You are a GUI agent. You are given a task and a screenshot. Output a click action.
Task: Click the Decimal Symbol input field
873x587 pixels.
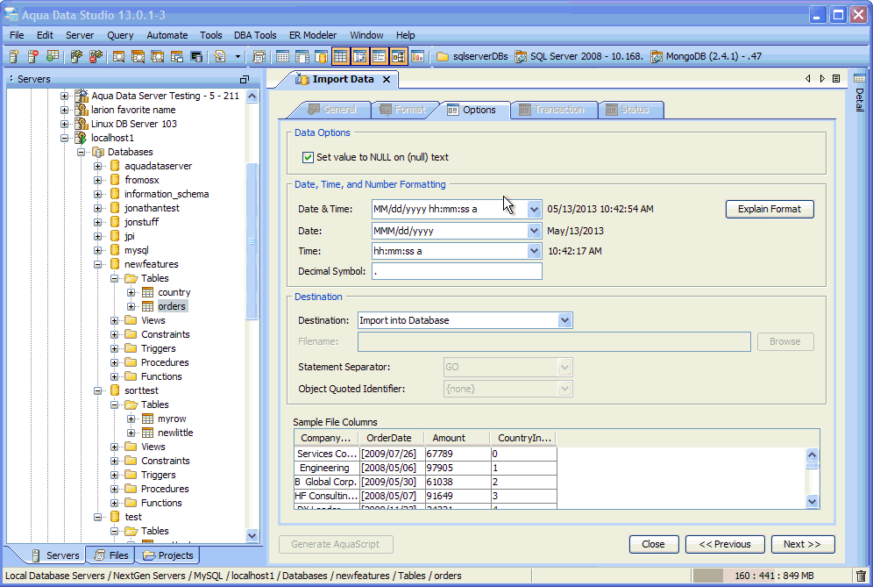coord(457,271)
